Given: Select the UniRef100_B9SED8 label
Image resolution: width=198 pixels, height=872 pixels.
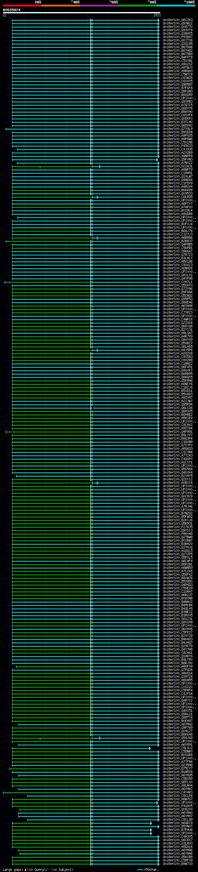Looking at the screenshot, I should pos(178,132).
